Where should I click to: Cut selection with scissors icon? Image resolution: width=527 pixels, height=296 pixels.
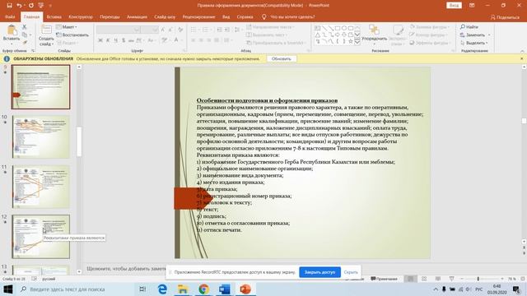click(x=25, y=27)
